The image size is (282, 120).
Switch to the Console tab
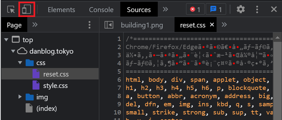101,10
